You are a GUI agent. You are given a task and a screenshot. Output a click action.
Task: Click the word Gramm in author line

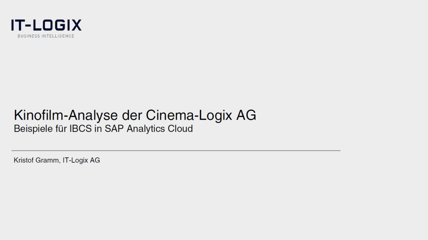click(x=48, y=160)
